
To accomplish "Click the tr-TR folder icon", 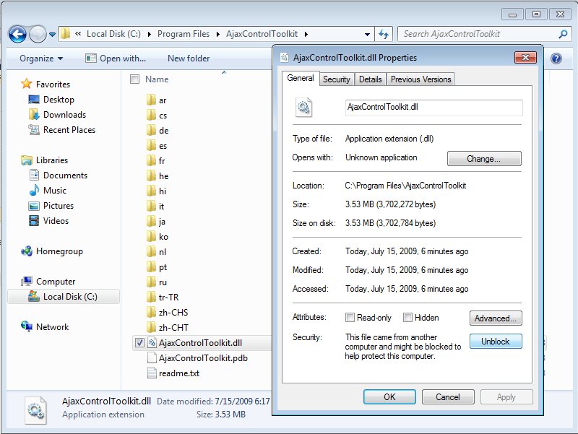I will tap(151, 297).
